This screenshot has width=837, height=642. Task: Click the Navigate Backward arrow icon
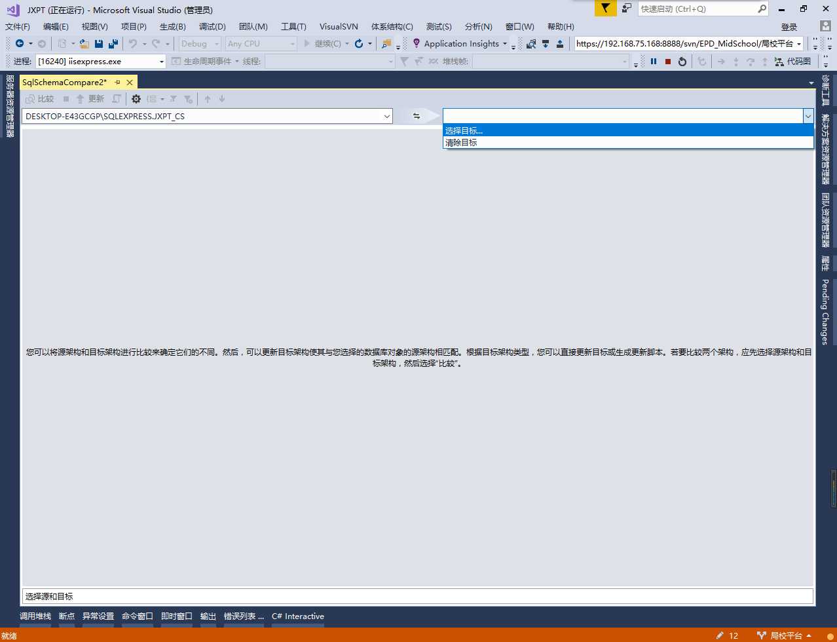pos(20,44)
